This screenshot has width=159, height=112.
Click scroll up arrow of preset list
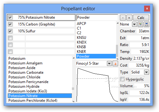click(x=117, y=23)
